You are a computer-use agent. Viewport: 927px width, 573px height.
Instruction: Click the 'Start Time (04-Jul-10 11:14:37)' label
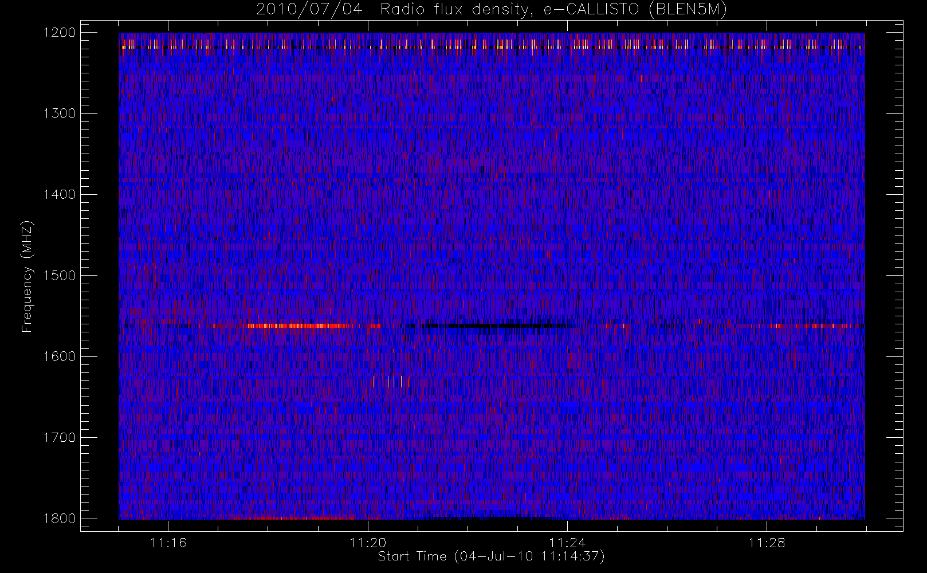[492, 556]
